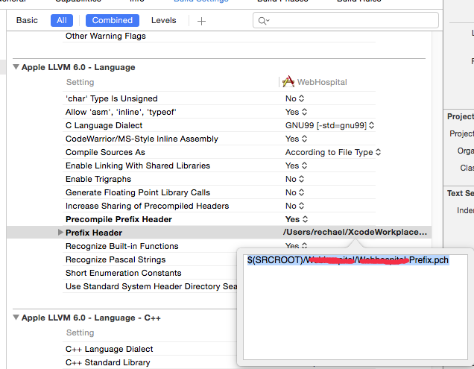Switch to Levels view

(163, 20)
